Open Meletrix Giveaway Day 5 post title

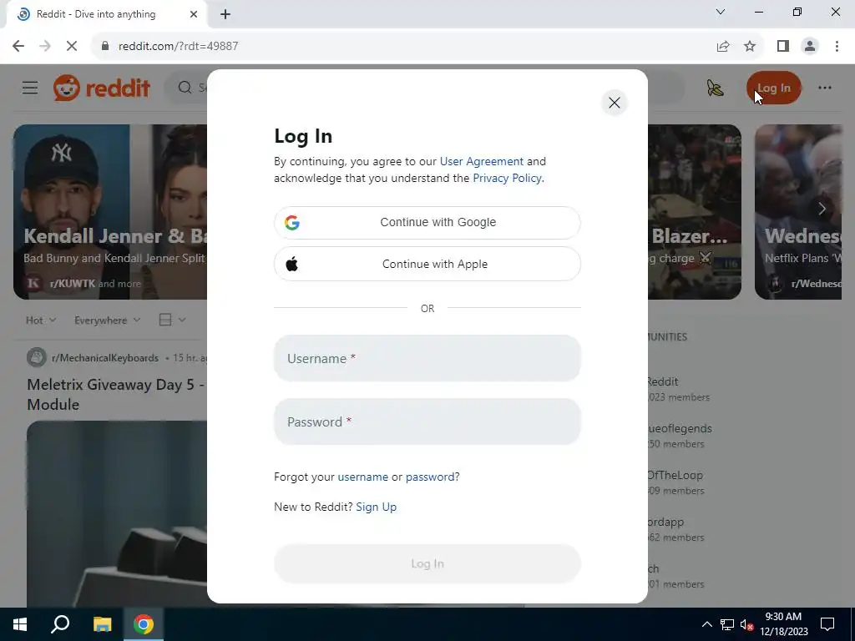click(116, 394)
